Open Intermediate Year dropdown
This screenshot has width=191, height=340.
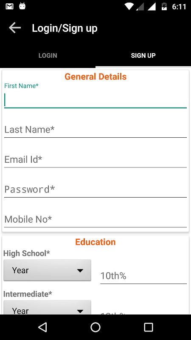[x=47, y=308]
